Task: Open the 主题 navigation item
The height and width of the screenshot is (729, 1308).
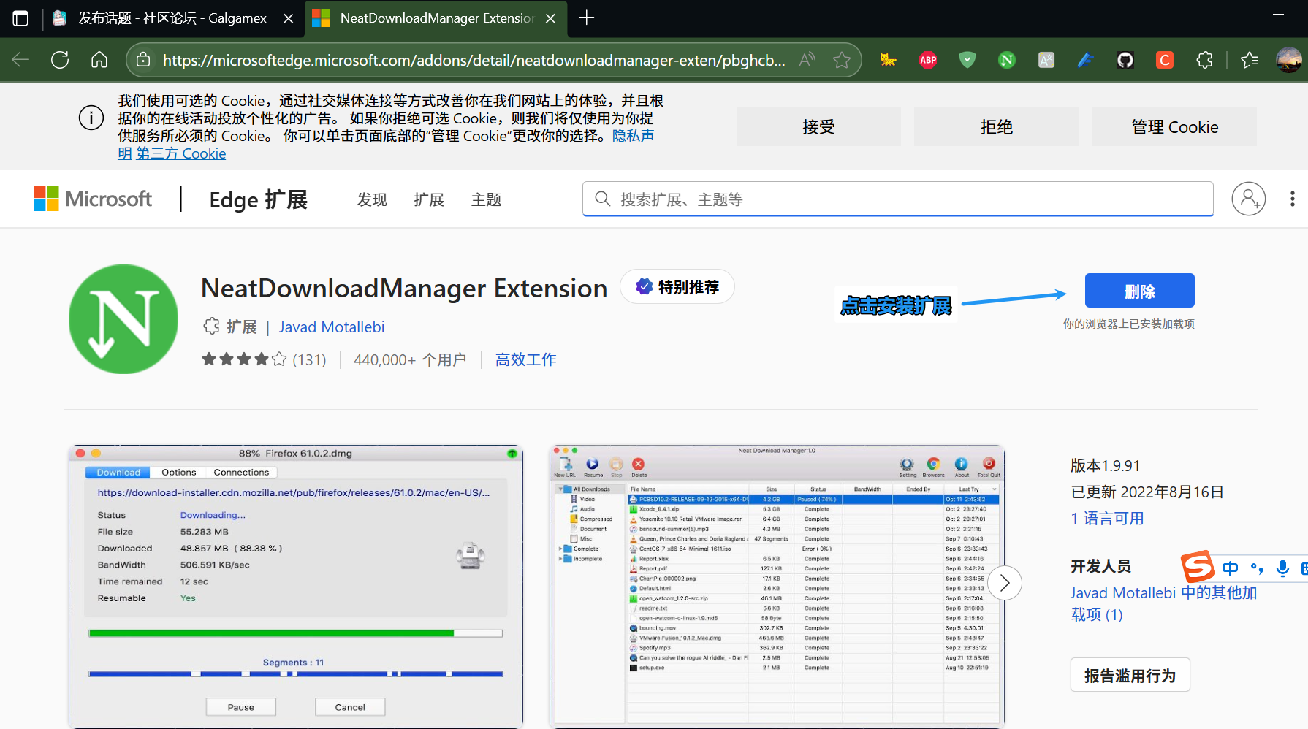Action: coord(486,199)
